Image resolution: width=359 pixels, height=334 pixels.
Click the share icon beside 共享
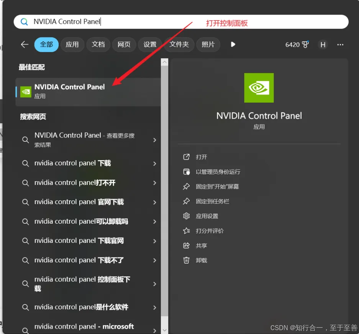(186, 246)
